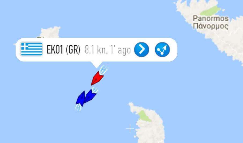243x143 pixels.
Task: Click the wake trail behind the red vessel
Action: click(103, 70)
